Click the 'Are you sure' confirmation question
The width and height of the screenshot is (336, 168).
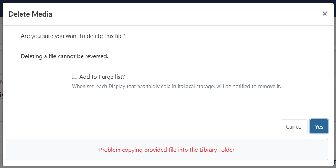click(76, 36)
